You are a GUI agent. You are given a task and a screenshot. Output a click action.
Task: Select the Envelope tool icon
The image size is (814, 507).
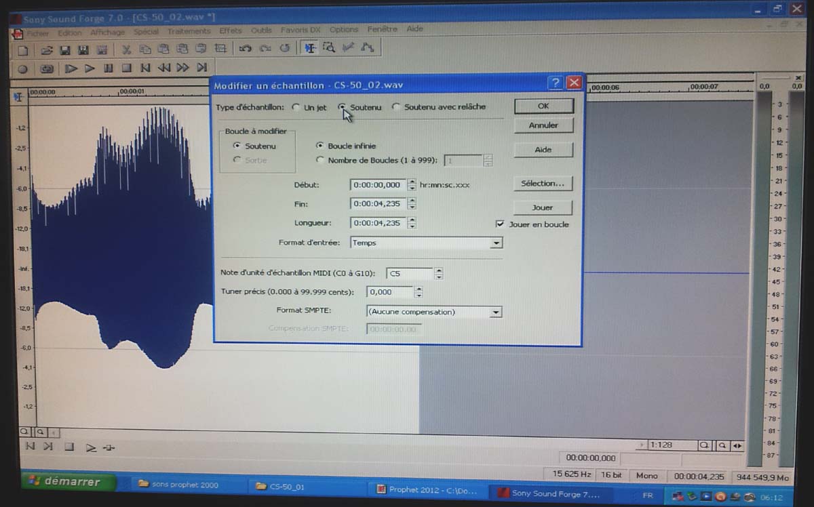click(368, 47)
